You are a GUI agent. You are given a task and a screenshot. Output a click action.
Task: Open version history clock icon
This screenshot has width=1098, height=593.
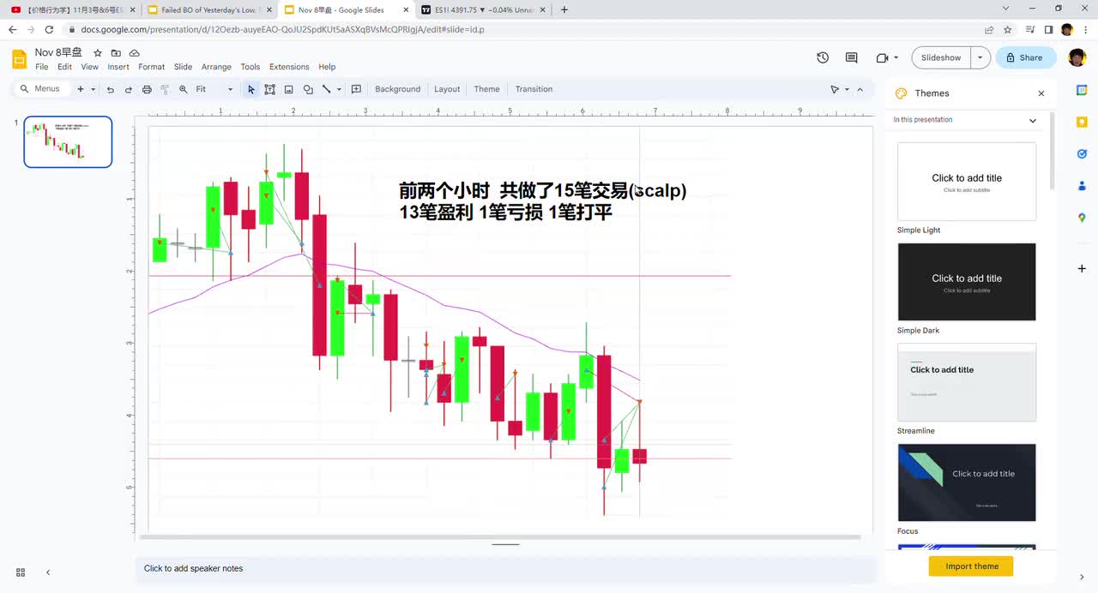point(823,57)
